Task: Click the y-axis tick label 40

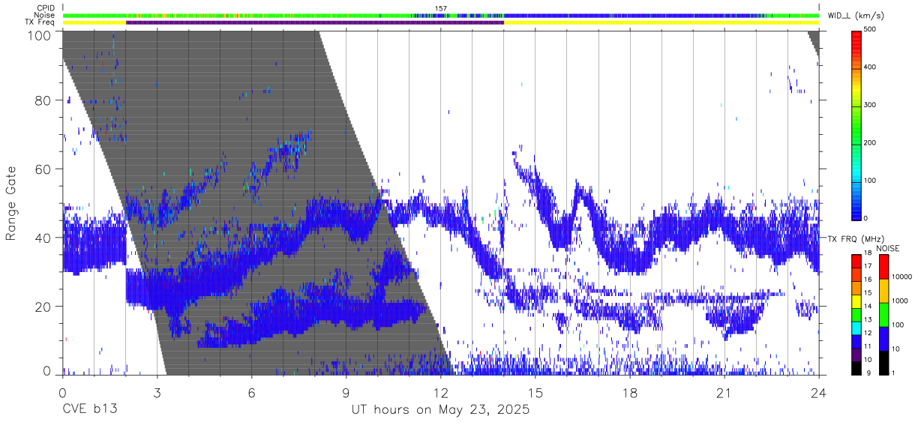Action: 43,238
